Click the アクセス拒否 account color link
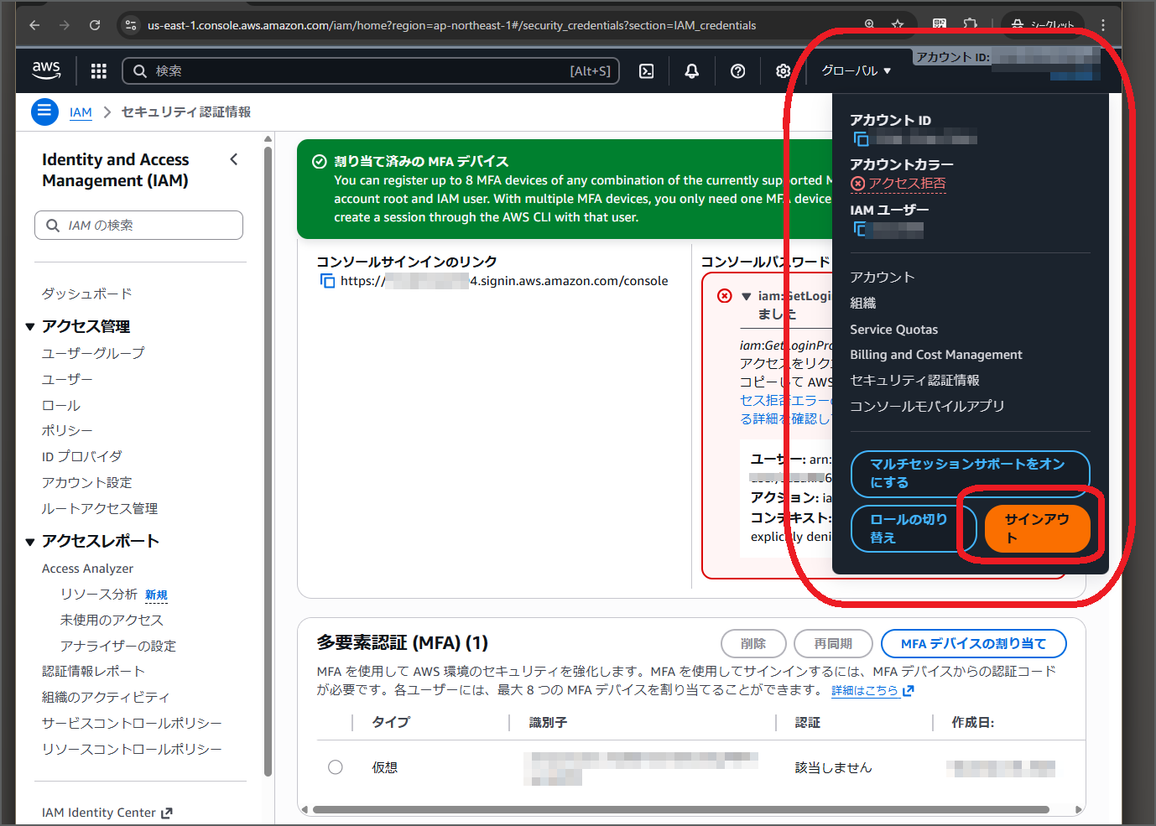 pyautogui.click(x=898, y=184)
